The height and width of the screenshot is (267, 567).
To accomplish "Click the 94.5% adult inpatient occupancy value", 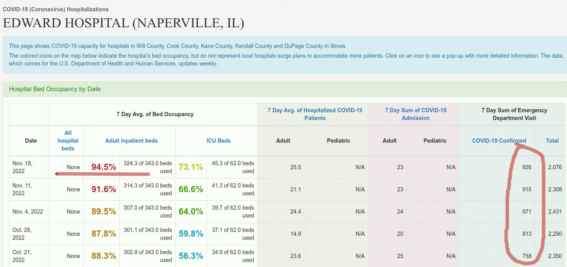I will [x=104, y=167].
